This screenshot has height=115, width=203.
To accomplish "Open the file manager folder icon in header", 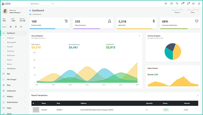I will click(x=166, y=4).
